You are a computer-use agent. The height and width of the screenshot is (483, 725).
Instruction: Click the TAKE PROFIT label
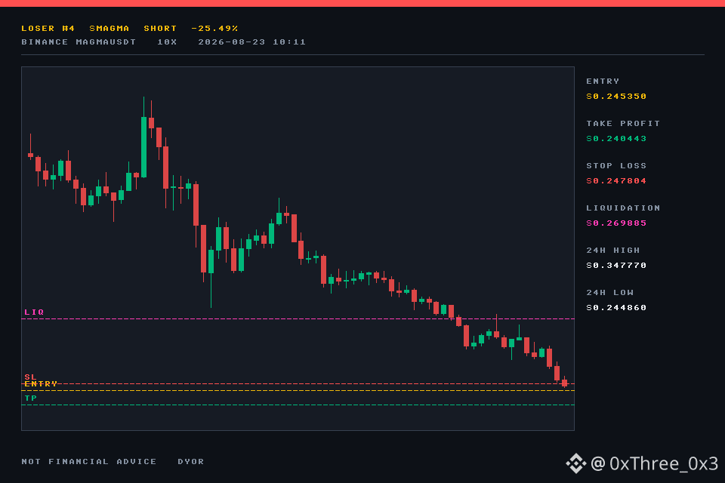point(623,124)
